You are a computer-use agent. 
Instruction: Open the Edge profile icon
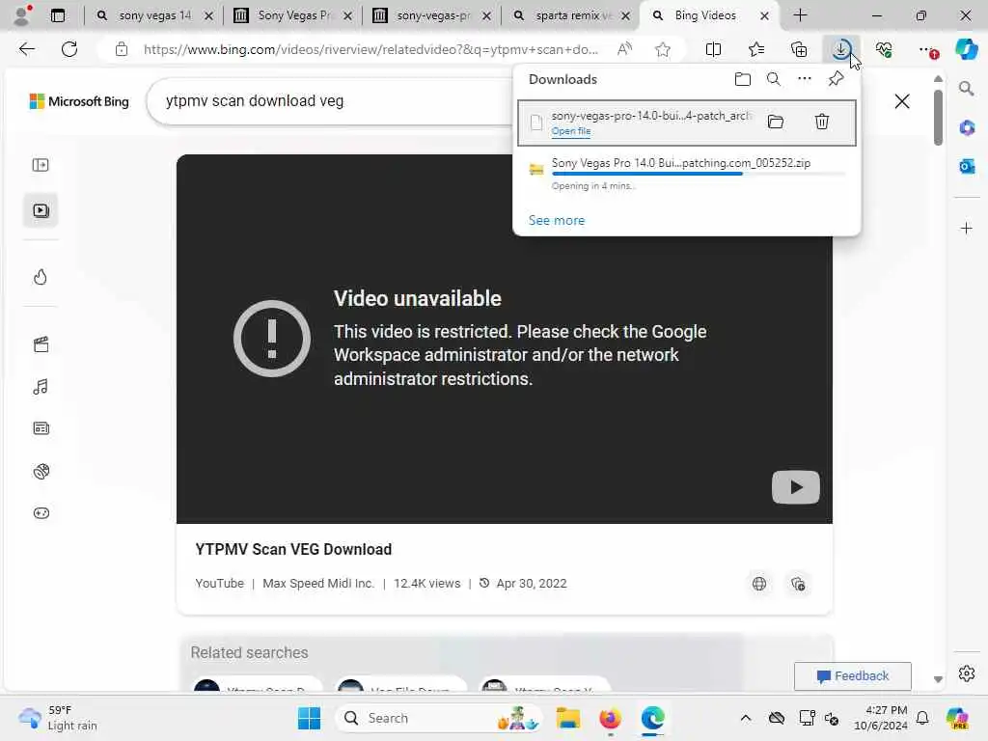tap(22, 15)
